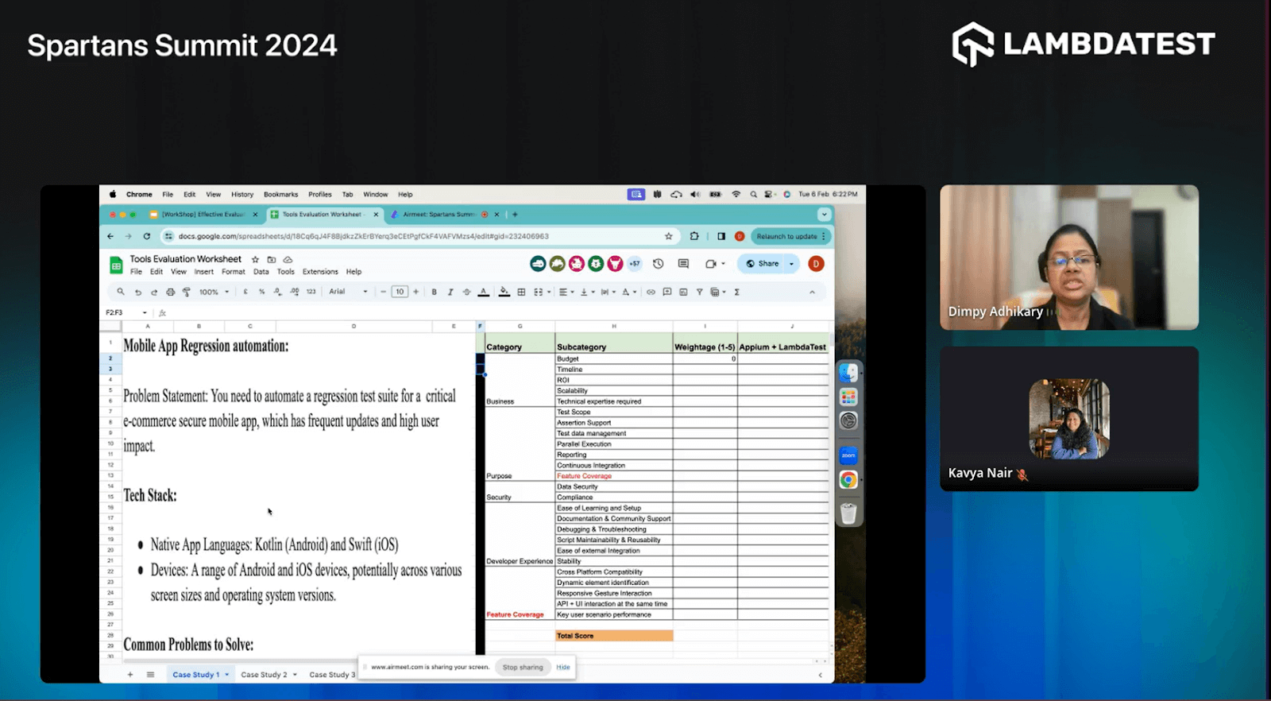This screenshot has height=701, width=1271.
Task: Decrease the font size
Action: tap(383, 292)
